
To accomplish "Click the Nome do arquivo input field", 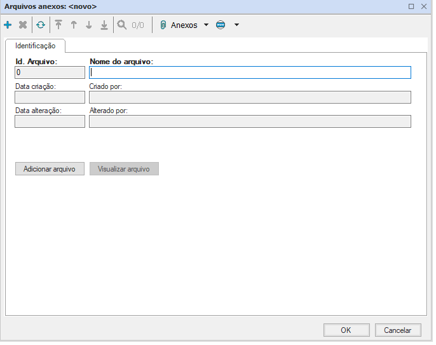I will pyautogui.click(x=250, y=72).
